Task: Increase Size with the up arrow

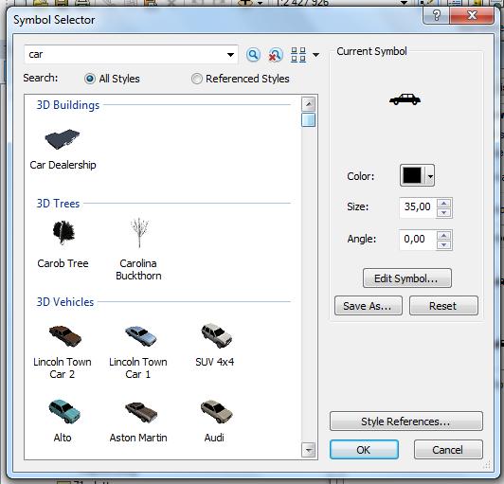Action: point(444,203)
